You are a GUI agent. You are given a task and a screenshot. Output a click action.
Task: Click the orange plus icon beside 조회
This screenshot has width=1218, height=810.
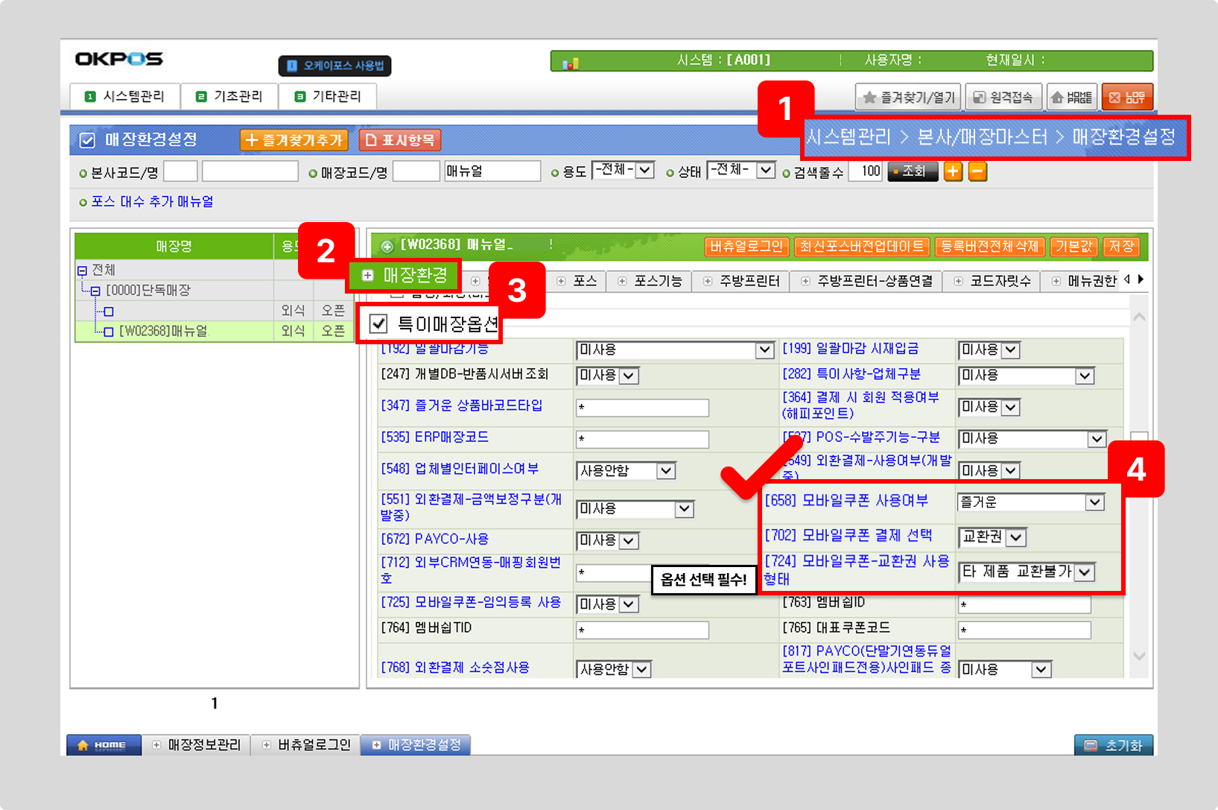click(x=953, y=171)
